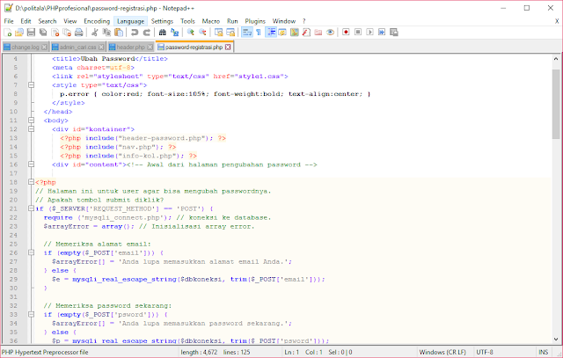Open Find with the binoculars icon
Viewport: 563px width, 358px height.
click(162, 33)
